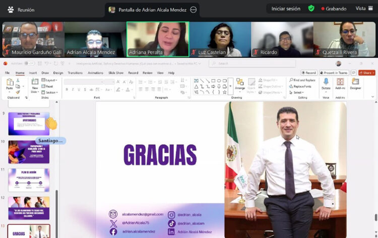
Task: Click the Iniciar sesión button
Action: point(286,9)
